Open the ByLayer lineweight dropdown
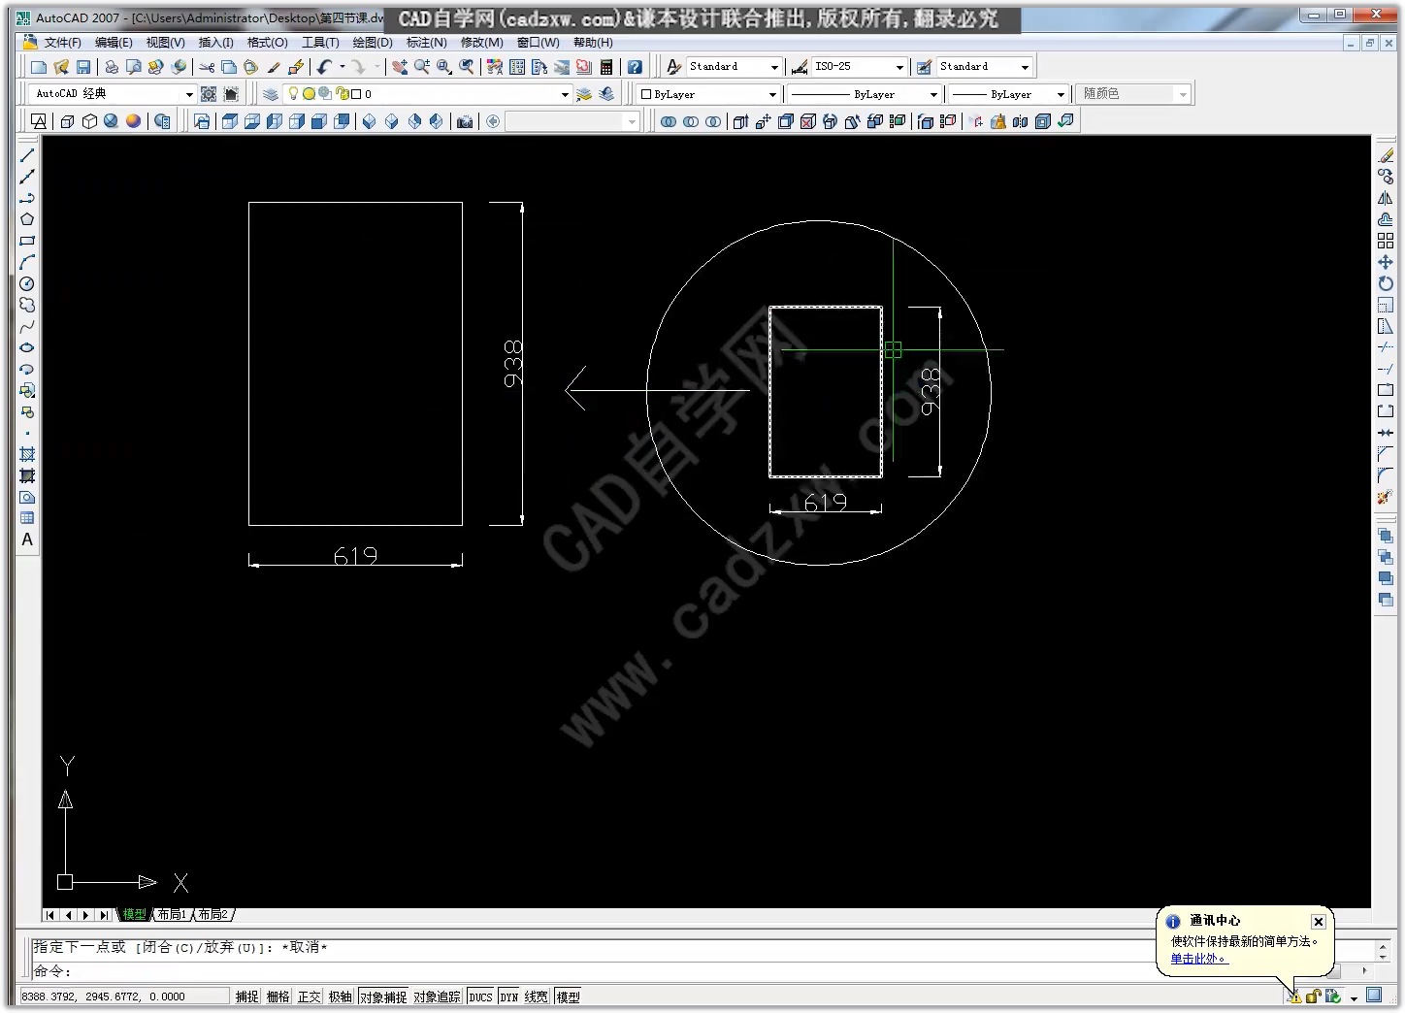Viewport: 1405px width, 1013px height. point(1061,94)
